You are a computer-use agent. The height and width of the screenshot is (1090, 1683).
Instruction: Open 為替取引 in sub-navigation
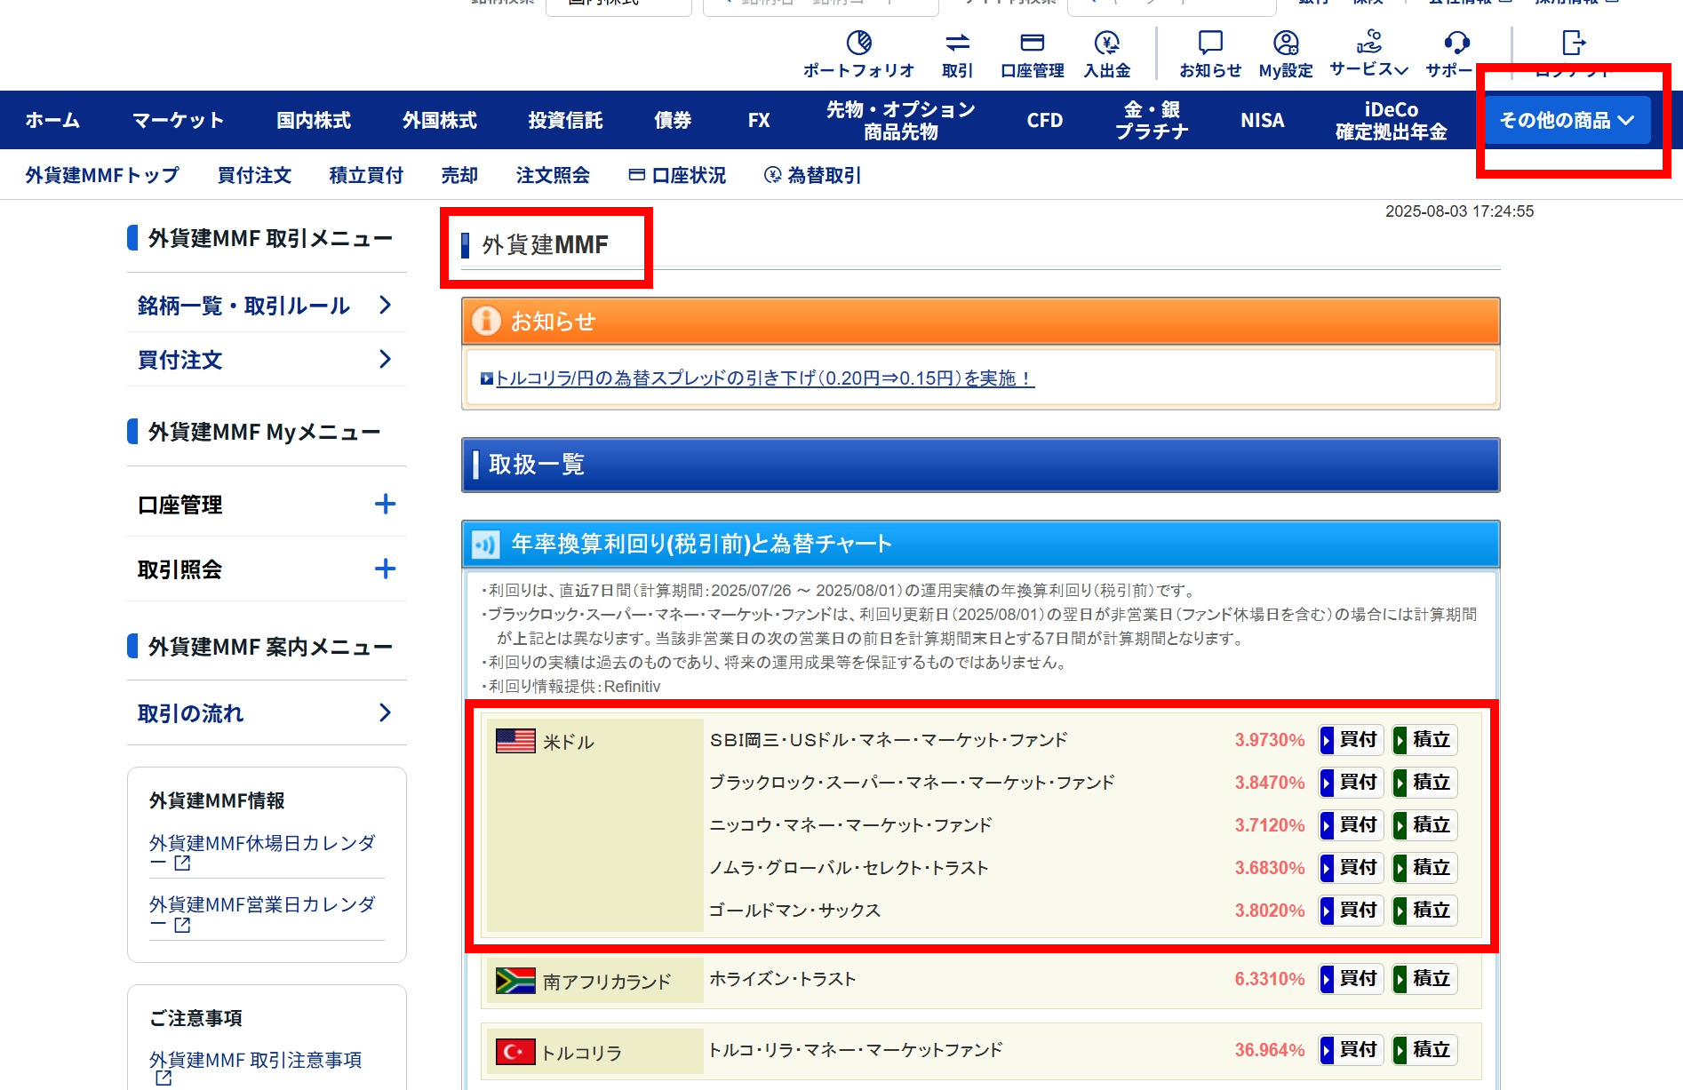click(x=812, y=175)
